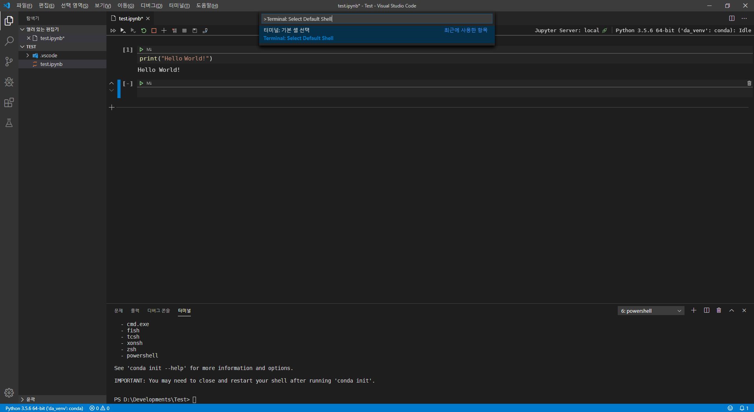Screen dimensions: 754x412
Task: Delete the selected cell with trash icon
Action: point(749,83)
